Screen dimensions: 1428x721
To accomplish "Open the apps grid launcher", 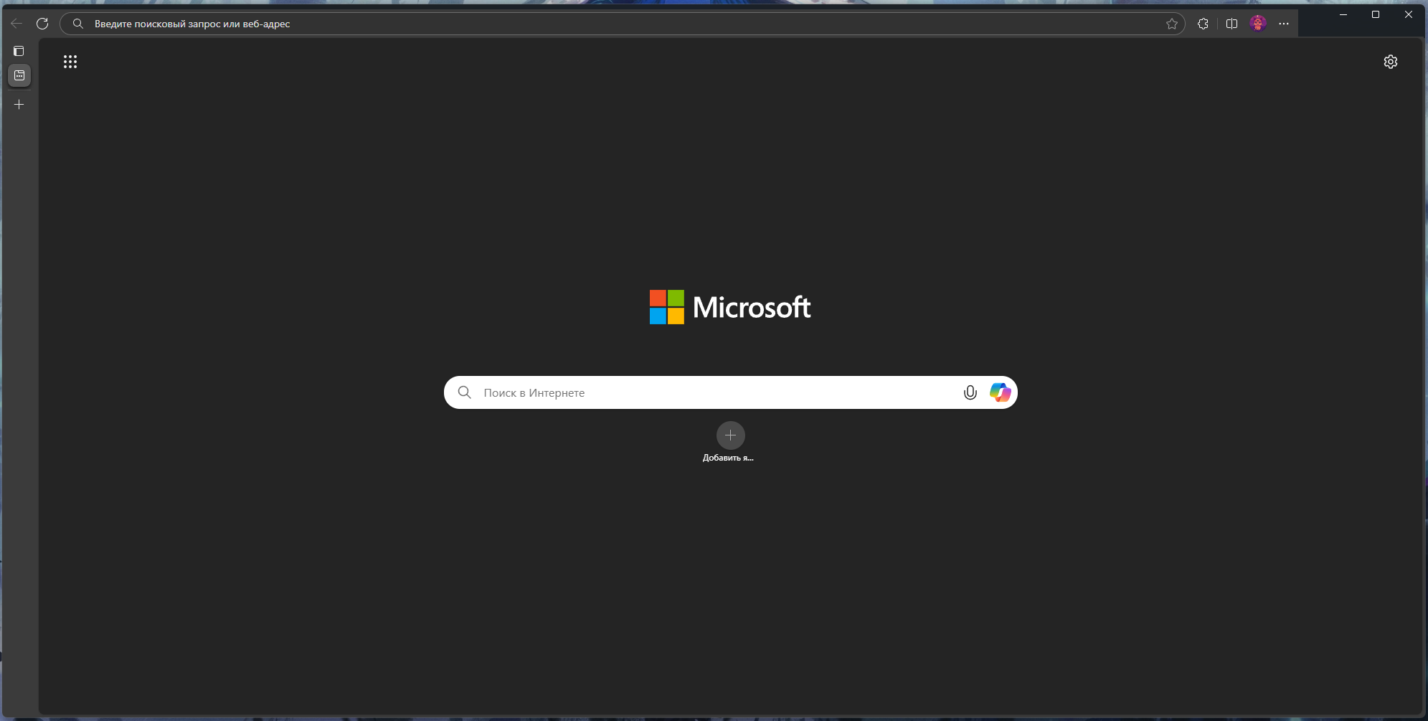I will 70,62.
